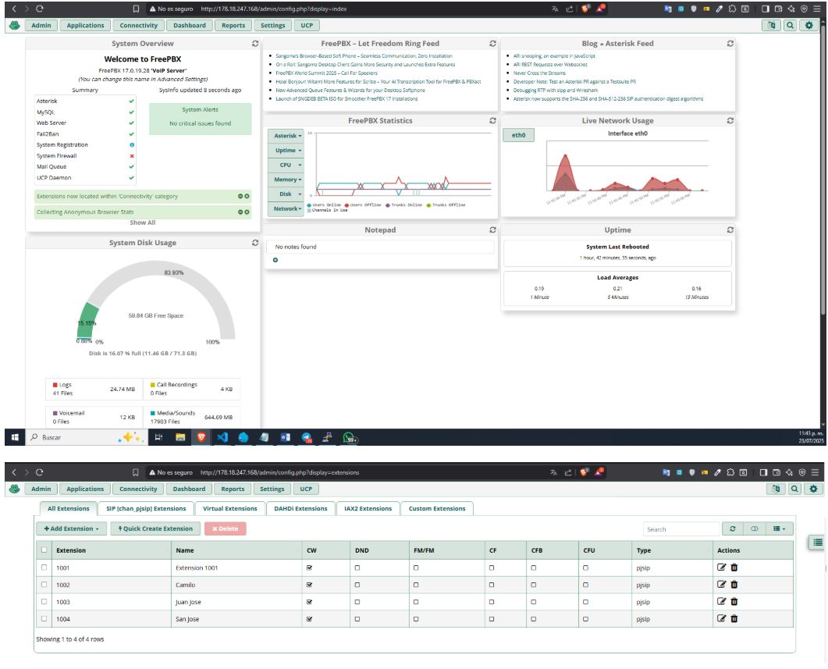Refresh the FreePBX Statistics panel
The width and height of the screenshot is (828, 669).
click(492, 121)
